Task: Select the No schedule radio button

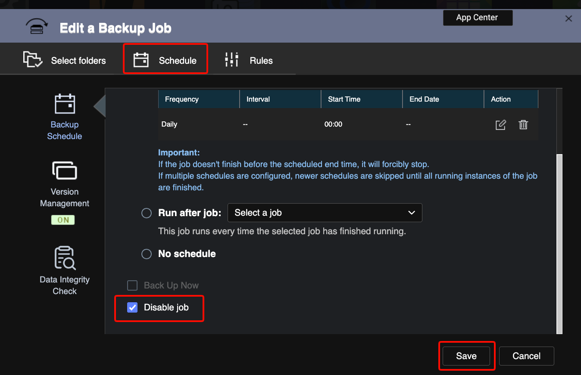Action: (147, 254)
